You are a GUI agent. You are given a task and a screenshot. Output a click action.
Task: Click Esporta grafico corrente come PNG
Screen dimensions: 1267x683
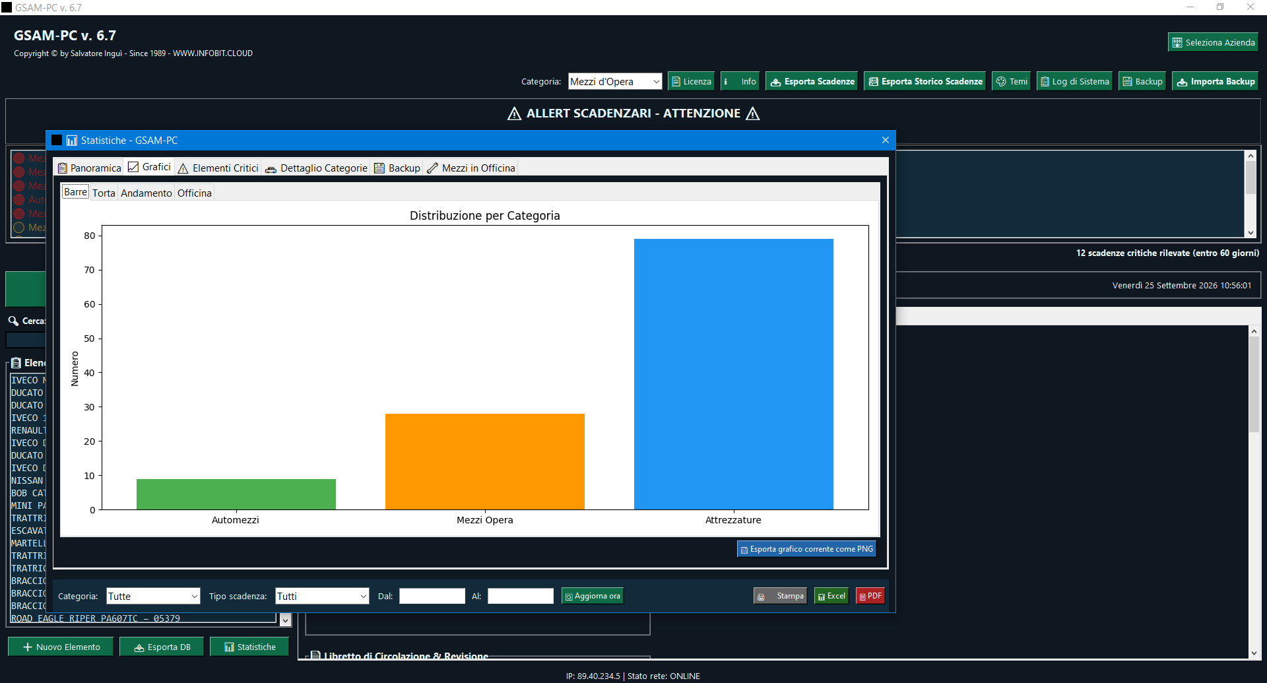click(806, 549)
